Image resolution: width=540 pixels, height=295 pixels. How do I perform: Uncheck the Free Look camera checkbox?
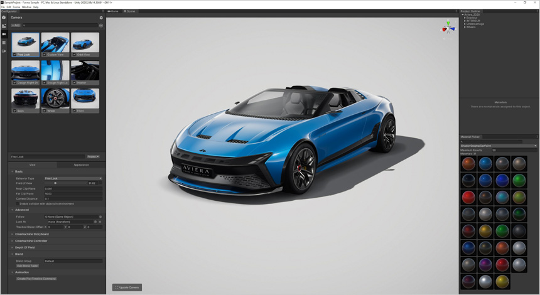tap(14, 55)
